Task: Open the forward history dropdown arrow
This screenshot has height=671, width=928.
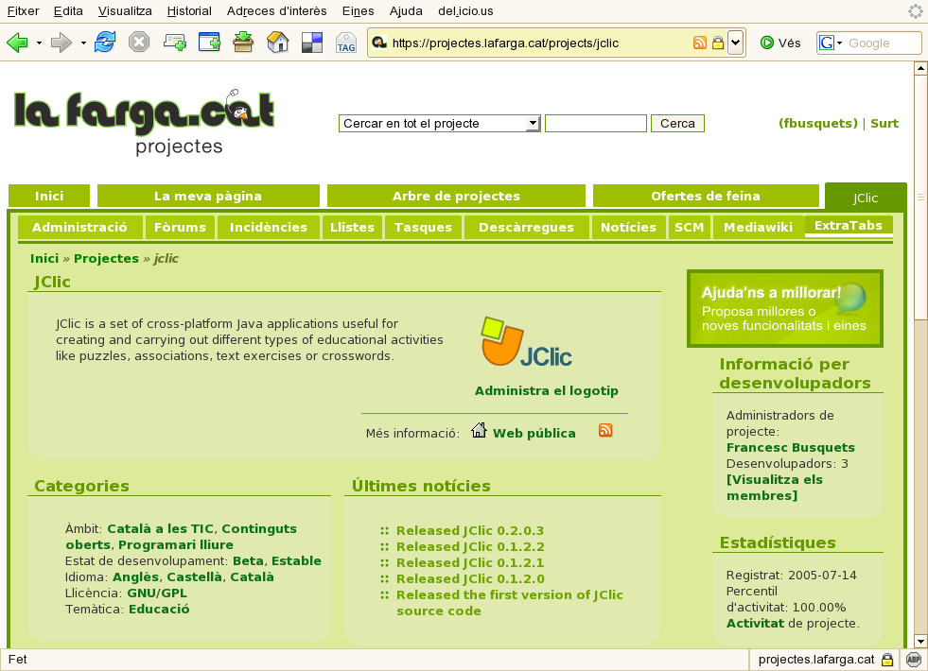Action: (x=83, y=43)
